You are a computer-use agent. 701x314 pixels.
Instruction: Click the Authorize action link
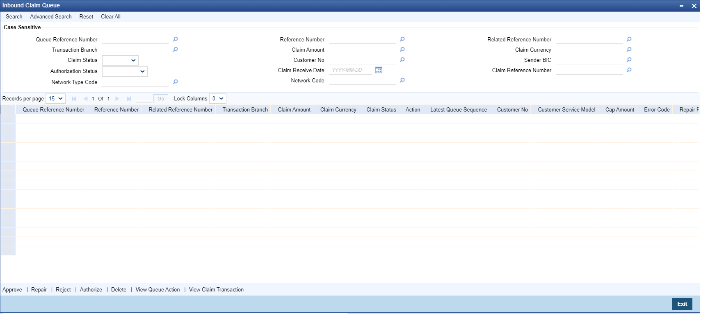coord(91,290)
